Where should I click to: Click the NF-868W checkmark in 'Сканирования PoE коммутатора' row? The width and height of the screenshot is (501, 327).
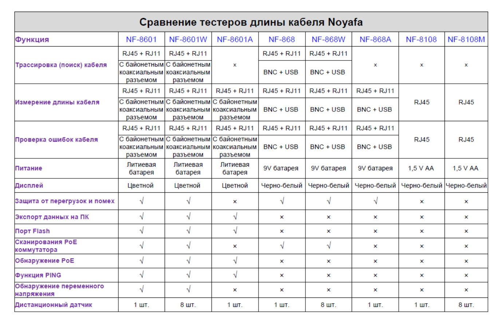(x=328, y=246)
